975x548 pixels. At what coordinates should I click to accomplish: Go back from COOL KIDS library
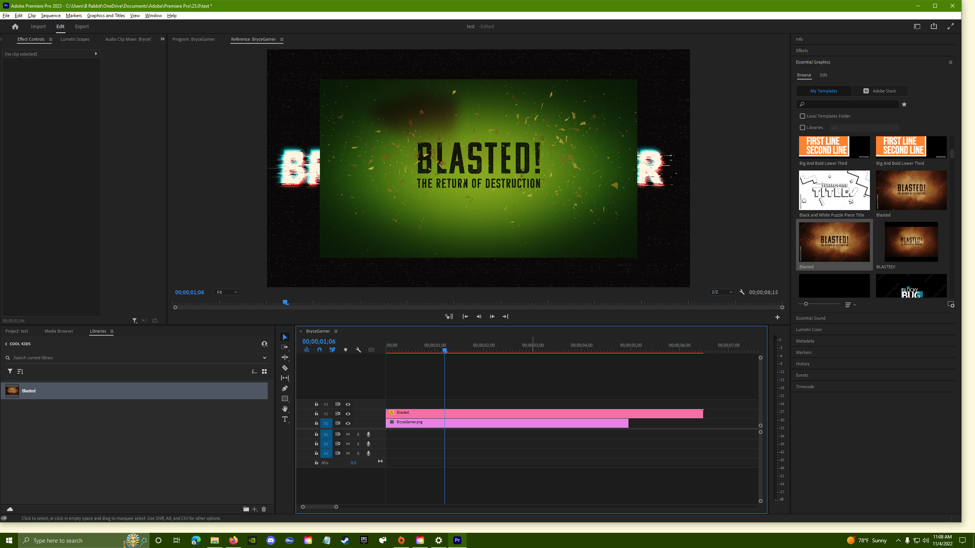point(6,344)
